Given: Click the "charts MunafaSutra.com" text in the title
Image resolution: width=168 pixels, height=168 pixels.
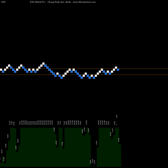Looking at the screenshot, I should click(84, 2).
